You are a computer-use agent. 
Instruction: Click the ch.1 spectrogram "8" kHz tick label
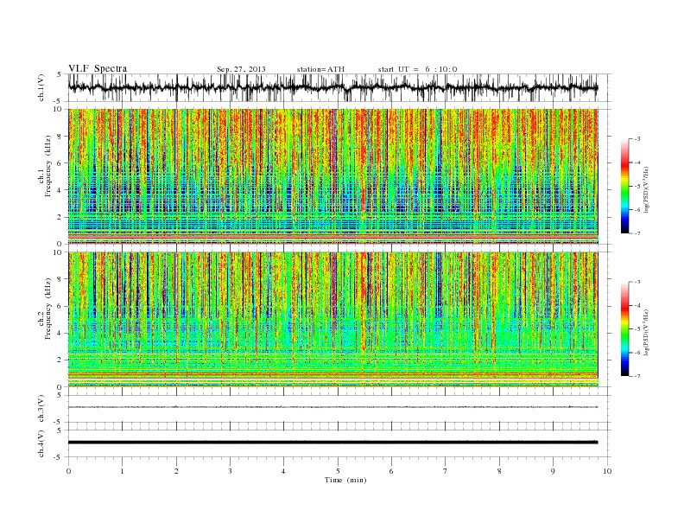[60, 137]
